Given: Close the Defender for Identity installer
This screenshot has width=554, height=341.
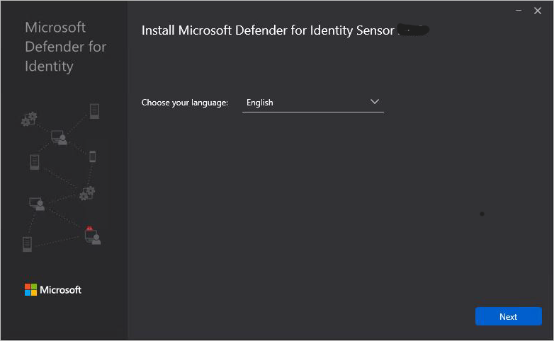Looking at the screenshot, I should pyautogui.click(x=538, y=11).
